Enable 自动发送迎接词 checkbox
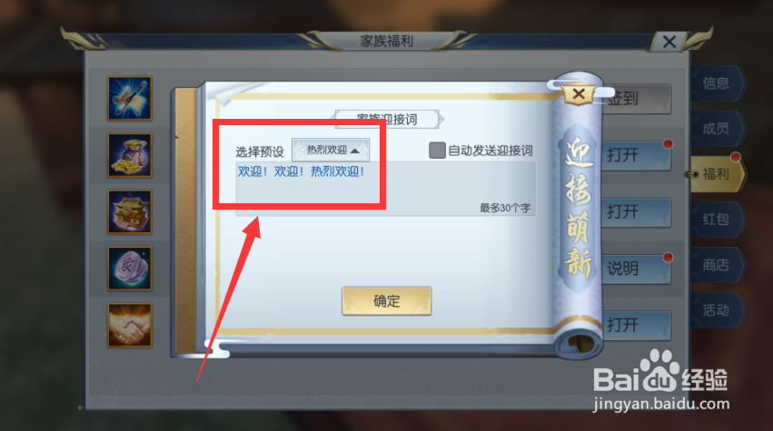Image resolution: width=773 pixels, height=431 pixels. [x=437, y=151]
